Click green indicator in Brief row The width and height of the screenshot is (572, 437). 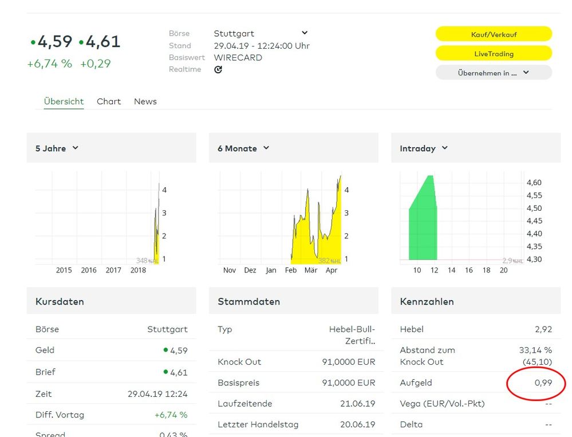click(x=165, y=372)
